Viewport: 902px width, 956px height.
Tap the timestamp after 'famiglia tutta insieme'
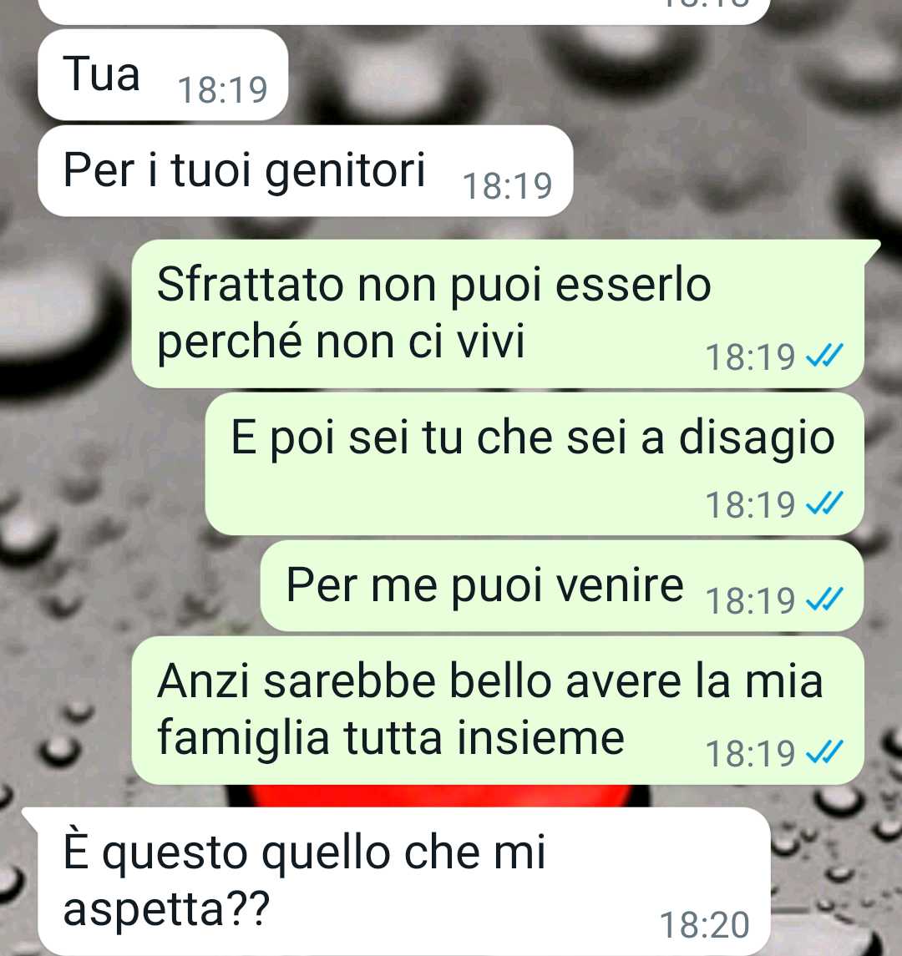tap(750, 753)
